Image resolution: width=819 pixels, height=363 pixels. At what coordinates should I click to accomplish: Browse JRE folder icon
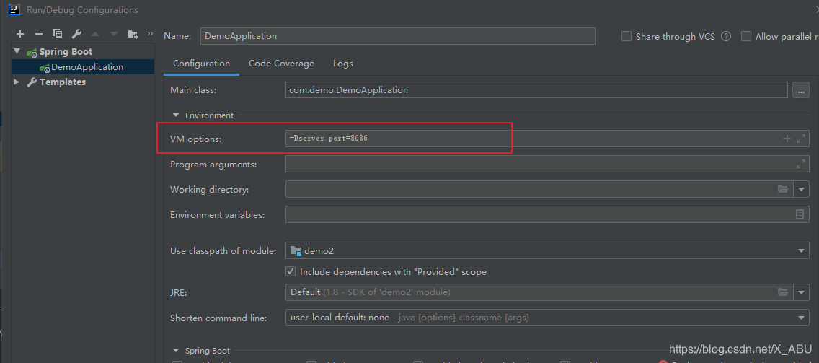point(782,292)
